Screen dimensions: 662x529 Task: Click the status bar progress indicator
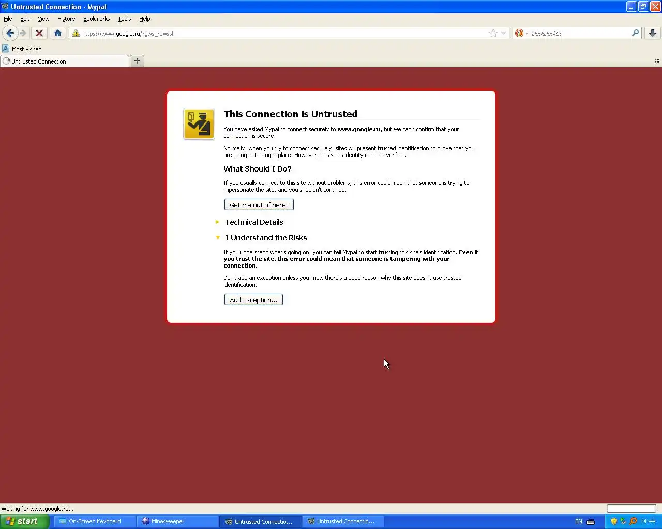(x=631, y=509)
